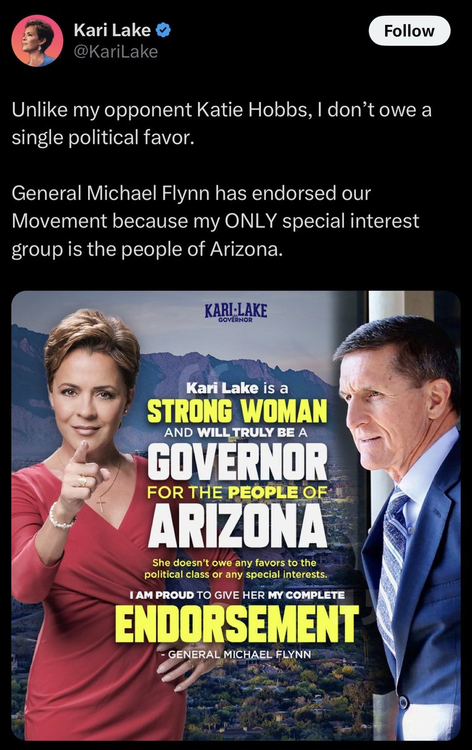Viewport: 472px width, 750px height.
Task: Click the striped blue necktie
Action: pos(390,562)
